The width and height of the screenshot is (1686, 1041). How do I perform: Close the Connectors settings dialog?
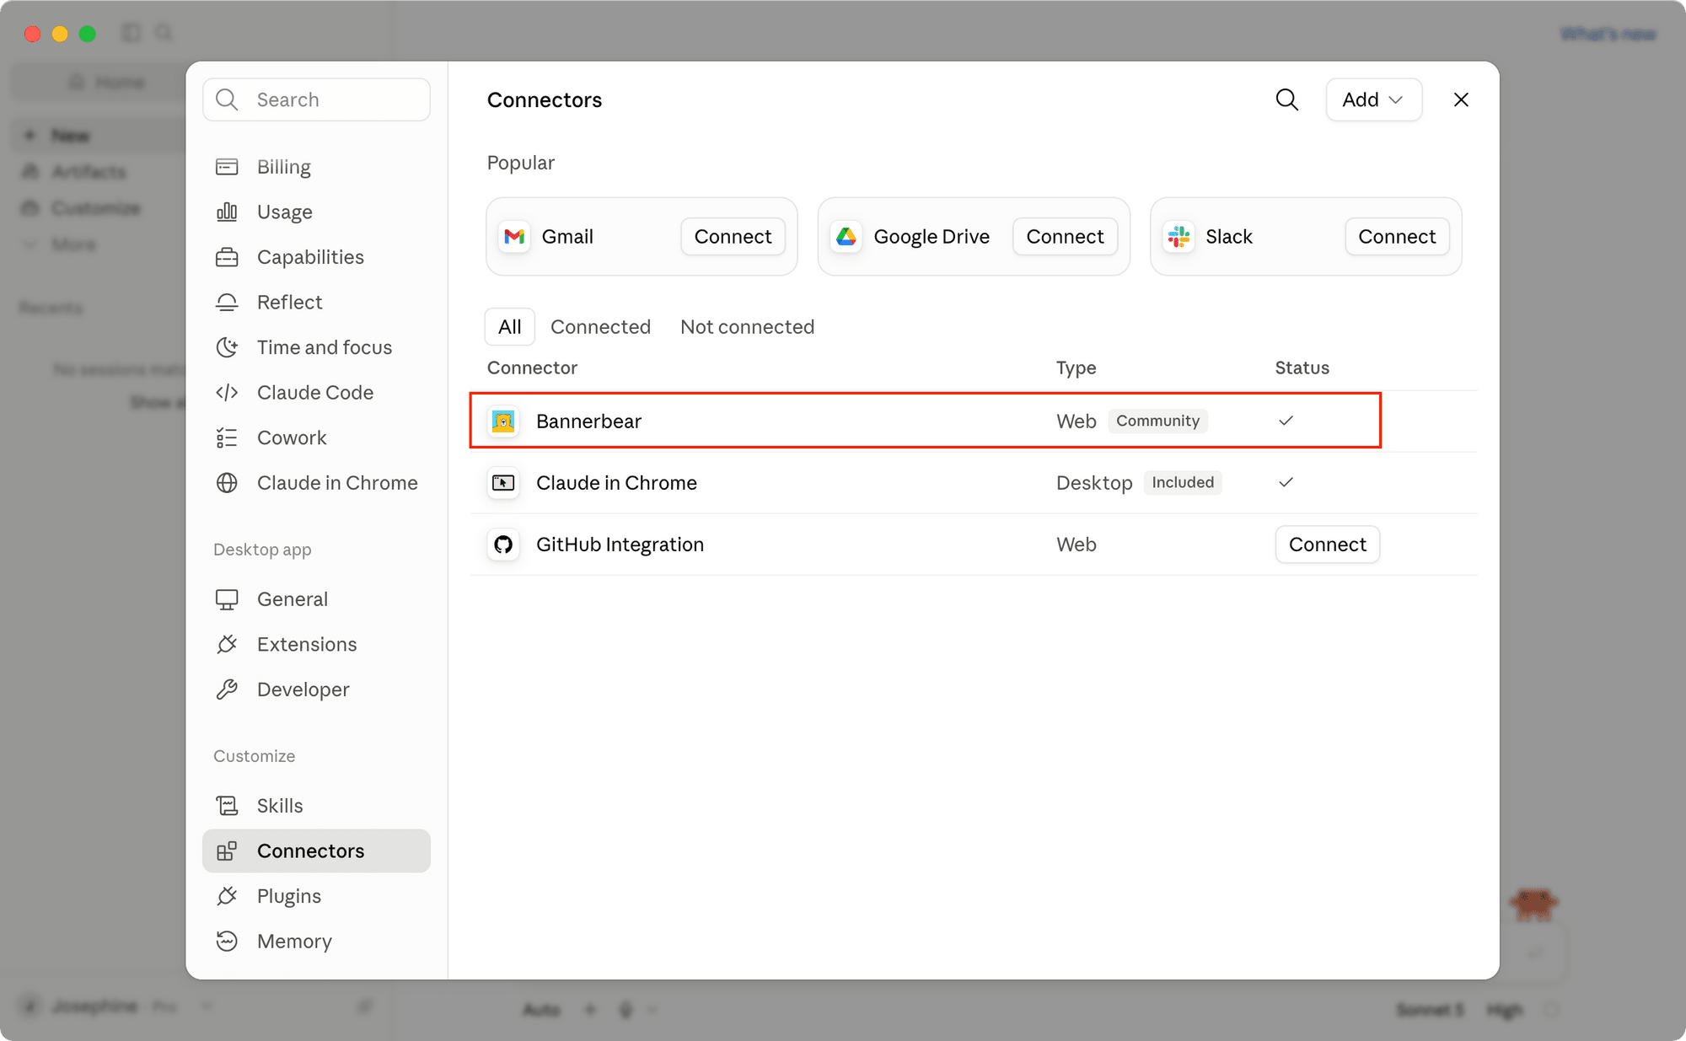coord(1461,99)
